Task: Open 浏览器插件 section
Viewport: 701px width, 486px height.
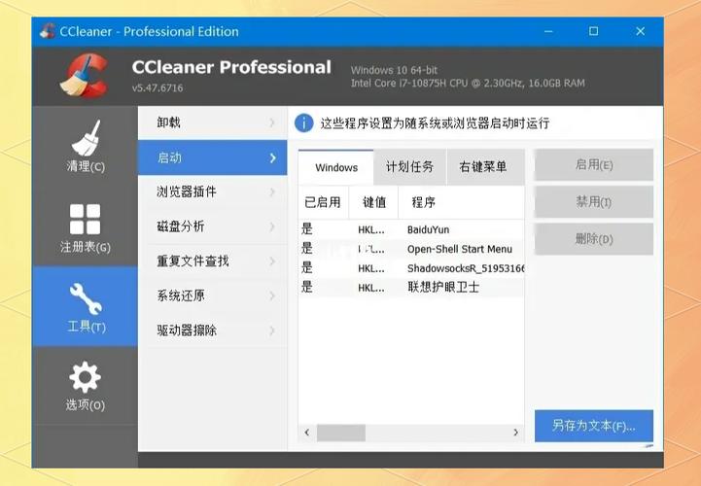Action: [212, 191]
